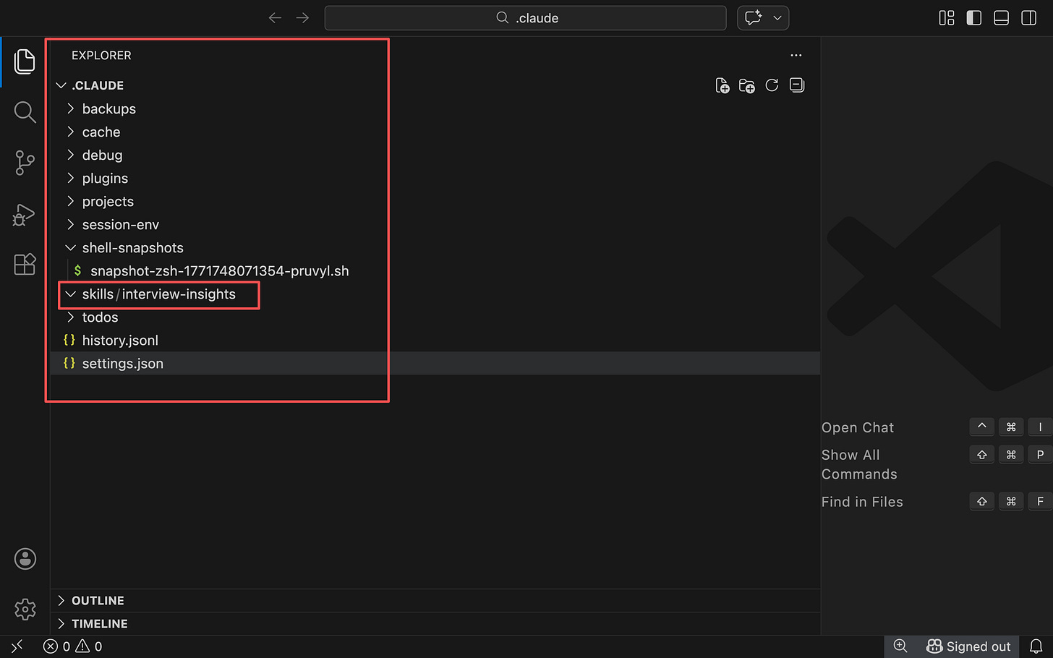Select the skills folder segment

98,294
